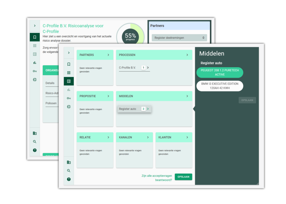Expand the front window sidebar chevron
Image resolution: width=286 pixels, height=204 pixels.
coord(69,53)
